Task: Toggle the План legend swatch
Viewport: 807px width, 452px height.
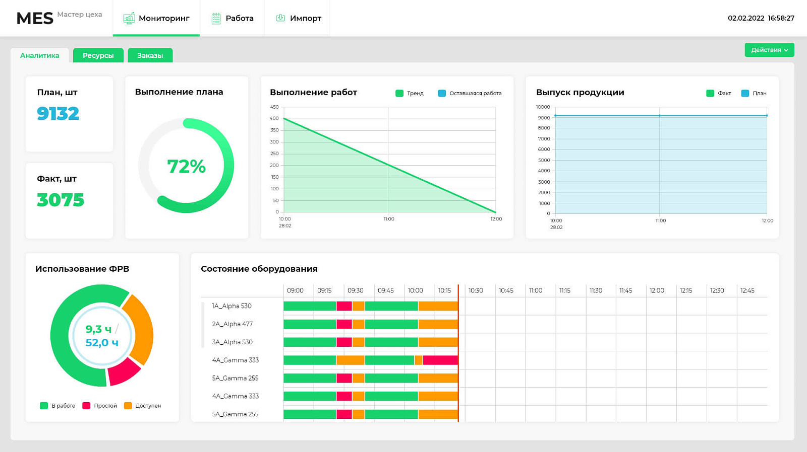Action: click(745, 93)
